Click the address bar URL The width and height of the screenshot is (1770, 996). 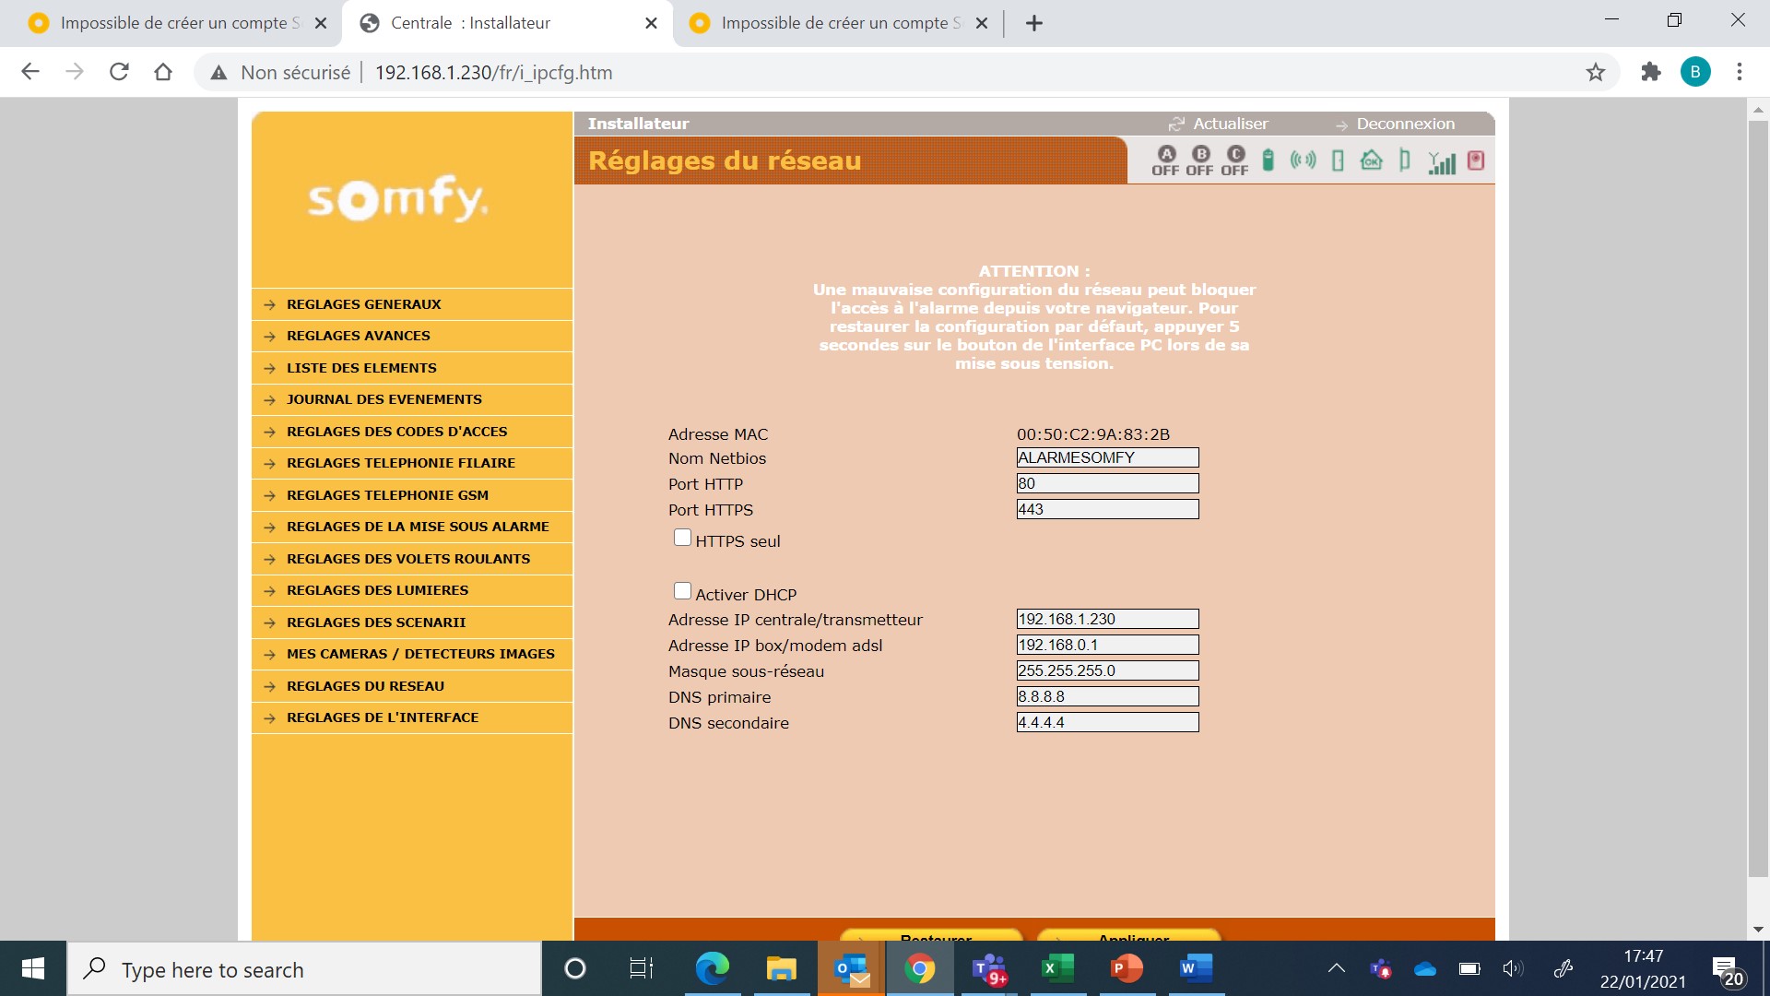coord(493,73)
